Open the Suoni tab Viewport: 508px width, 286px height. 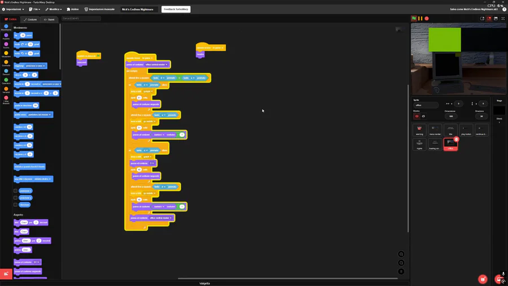pos(49,19)
